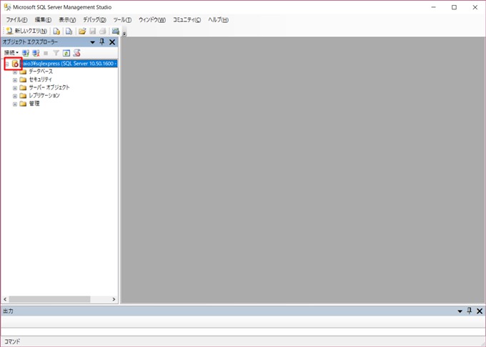Image resolution: width=486 pixels, height=347 pixels.
Task: Close the Object Explorer panel
Action: coord(112,42)
